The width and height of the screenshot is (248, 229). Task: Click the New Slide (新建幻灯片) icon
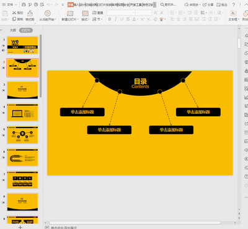pos(70,14)
